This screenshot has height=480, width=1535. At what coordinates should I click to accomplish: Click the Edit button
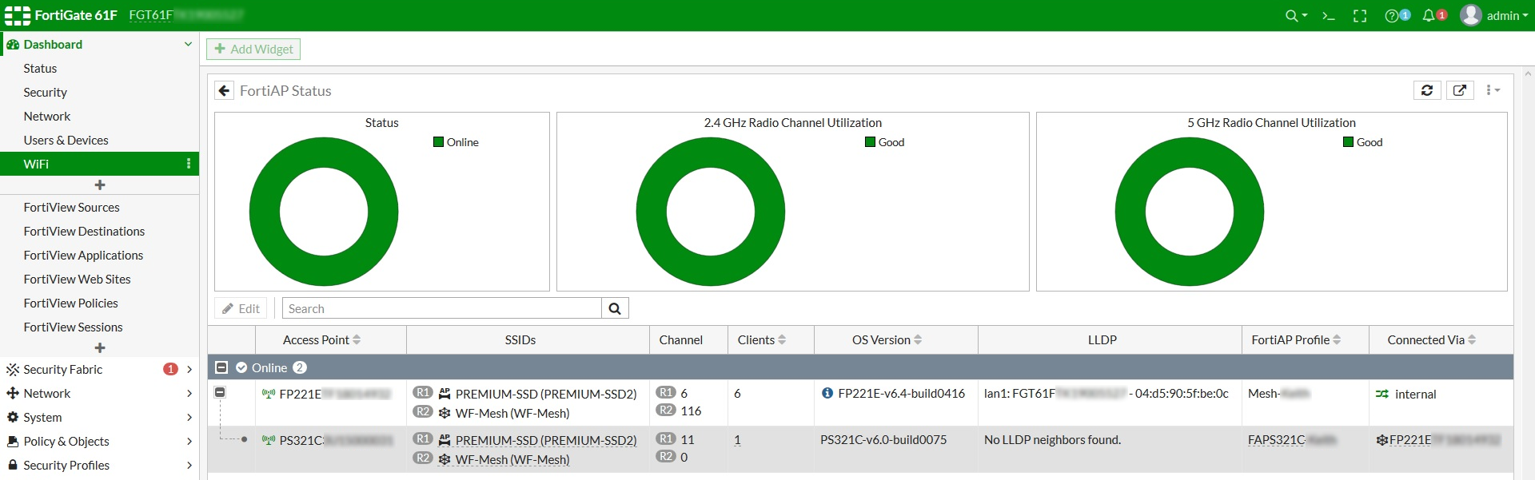(241, 308)
